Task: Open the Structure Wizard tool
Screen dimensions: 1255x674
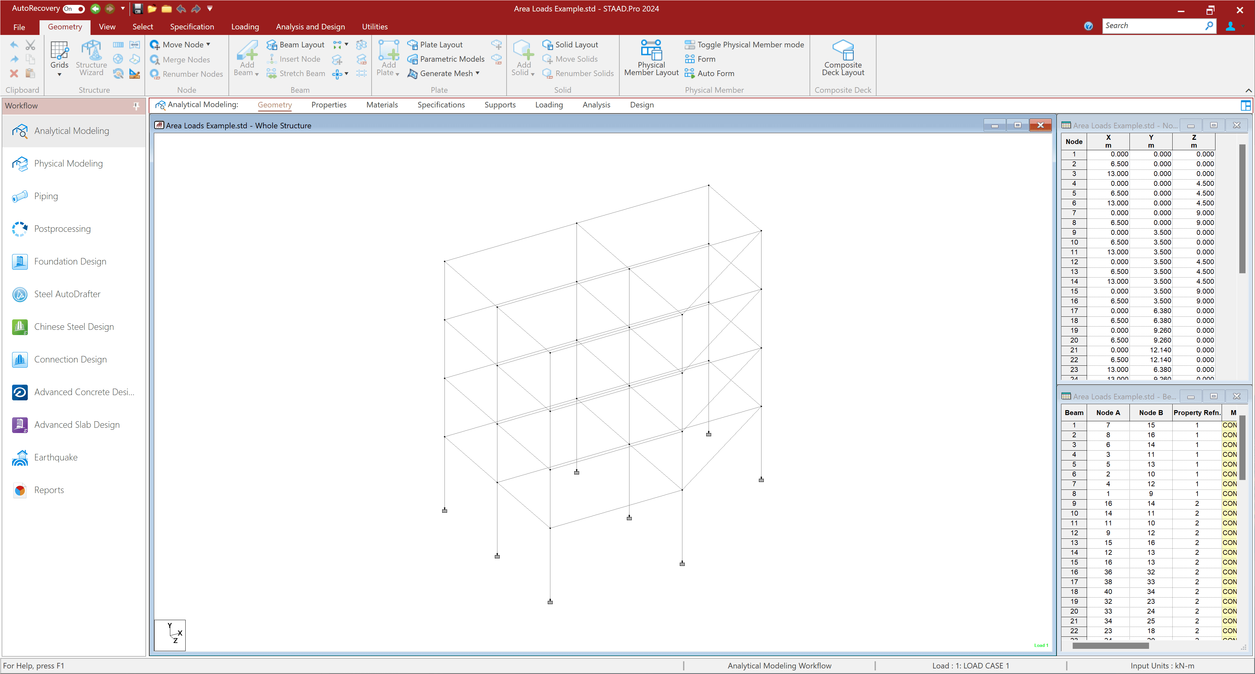Action: click(91, 58)
